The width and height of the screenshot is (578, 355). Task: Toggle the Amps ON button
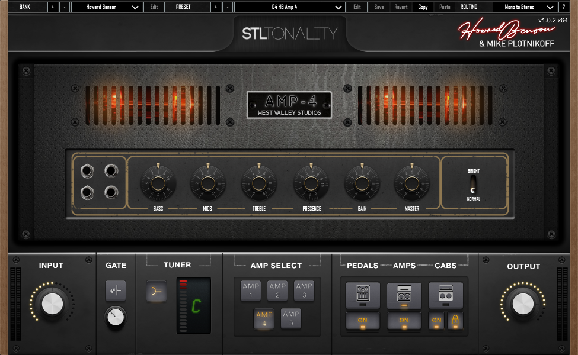point(404,321)
